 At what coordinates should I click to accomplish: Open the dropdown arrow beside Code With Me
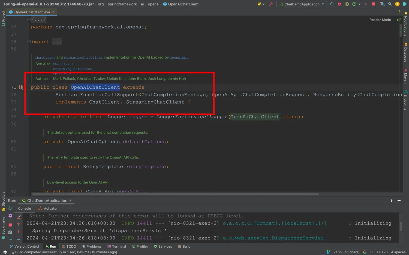pyautogui.click(x=264, y=4)
